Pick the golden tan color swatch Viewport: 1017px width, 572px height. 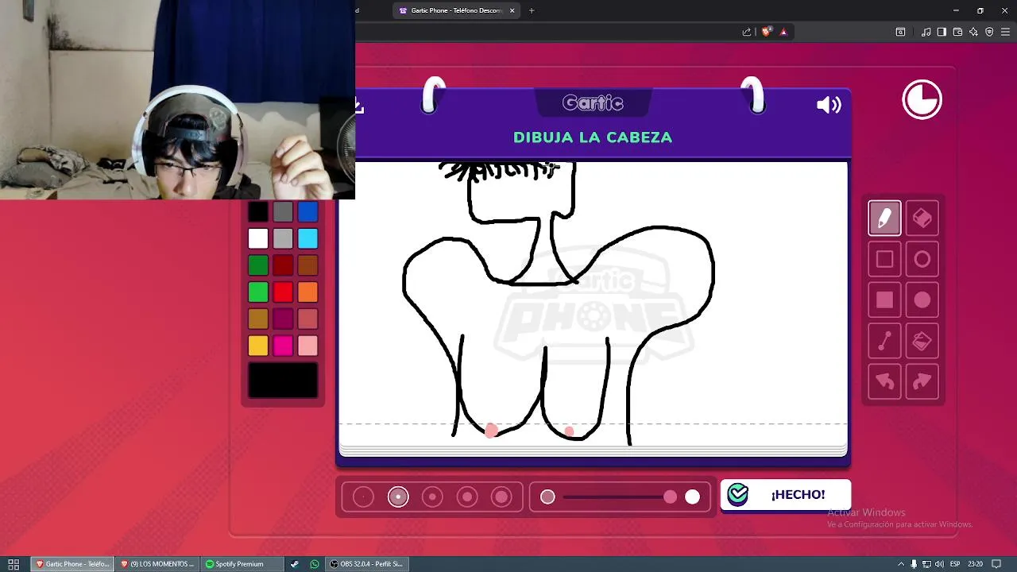[258, 319]
